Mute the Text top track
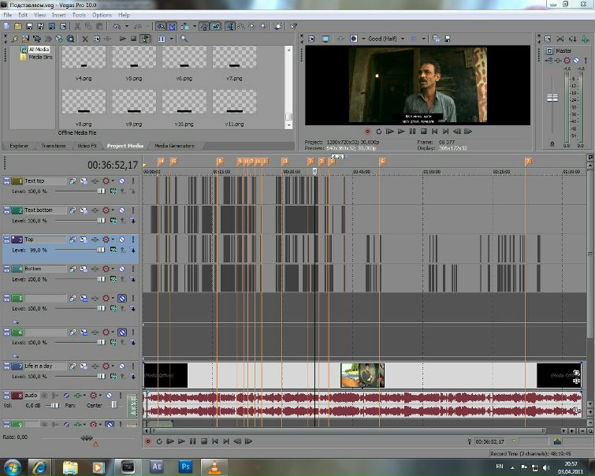 [122, 181]
